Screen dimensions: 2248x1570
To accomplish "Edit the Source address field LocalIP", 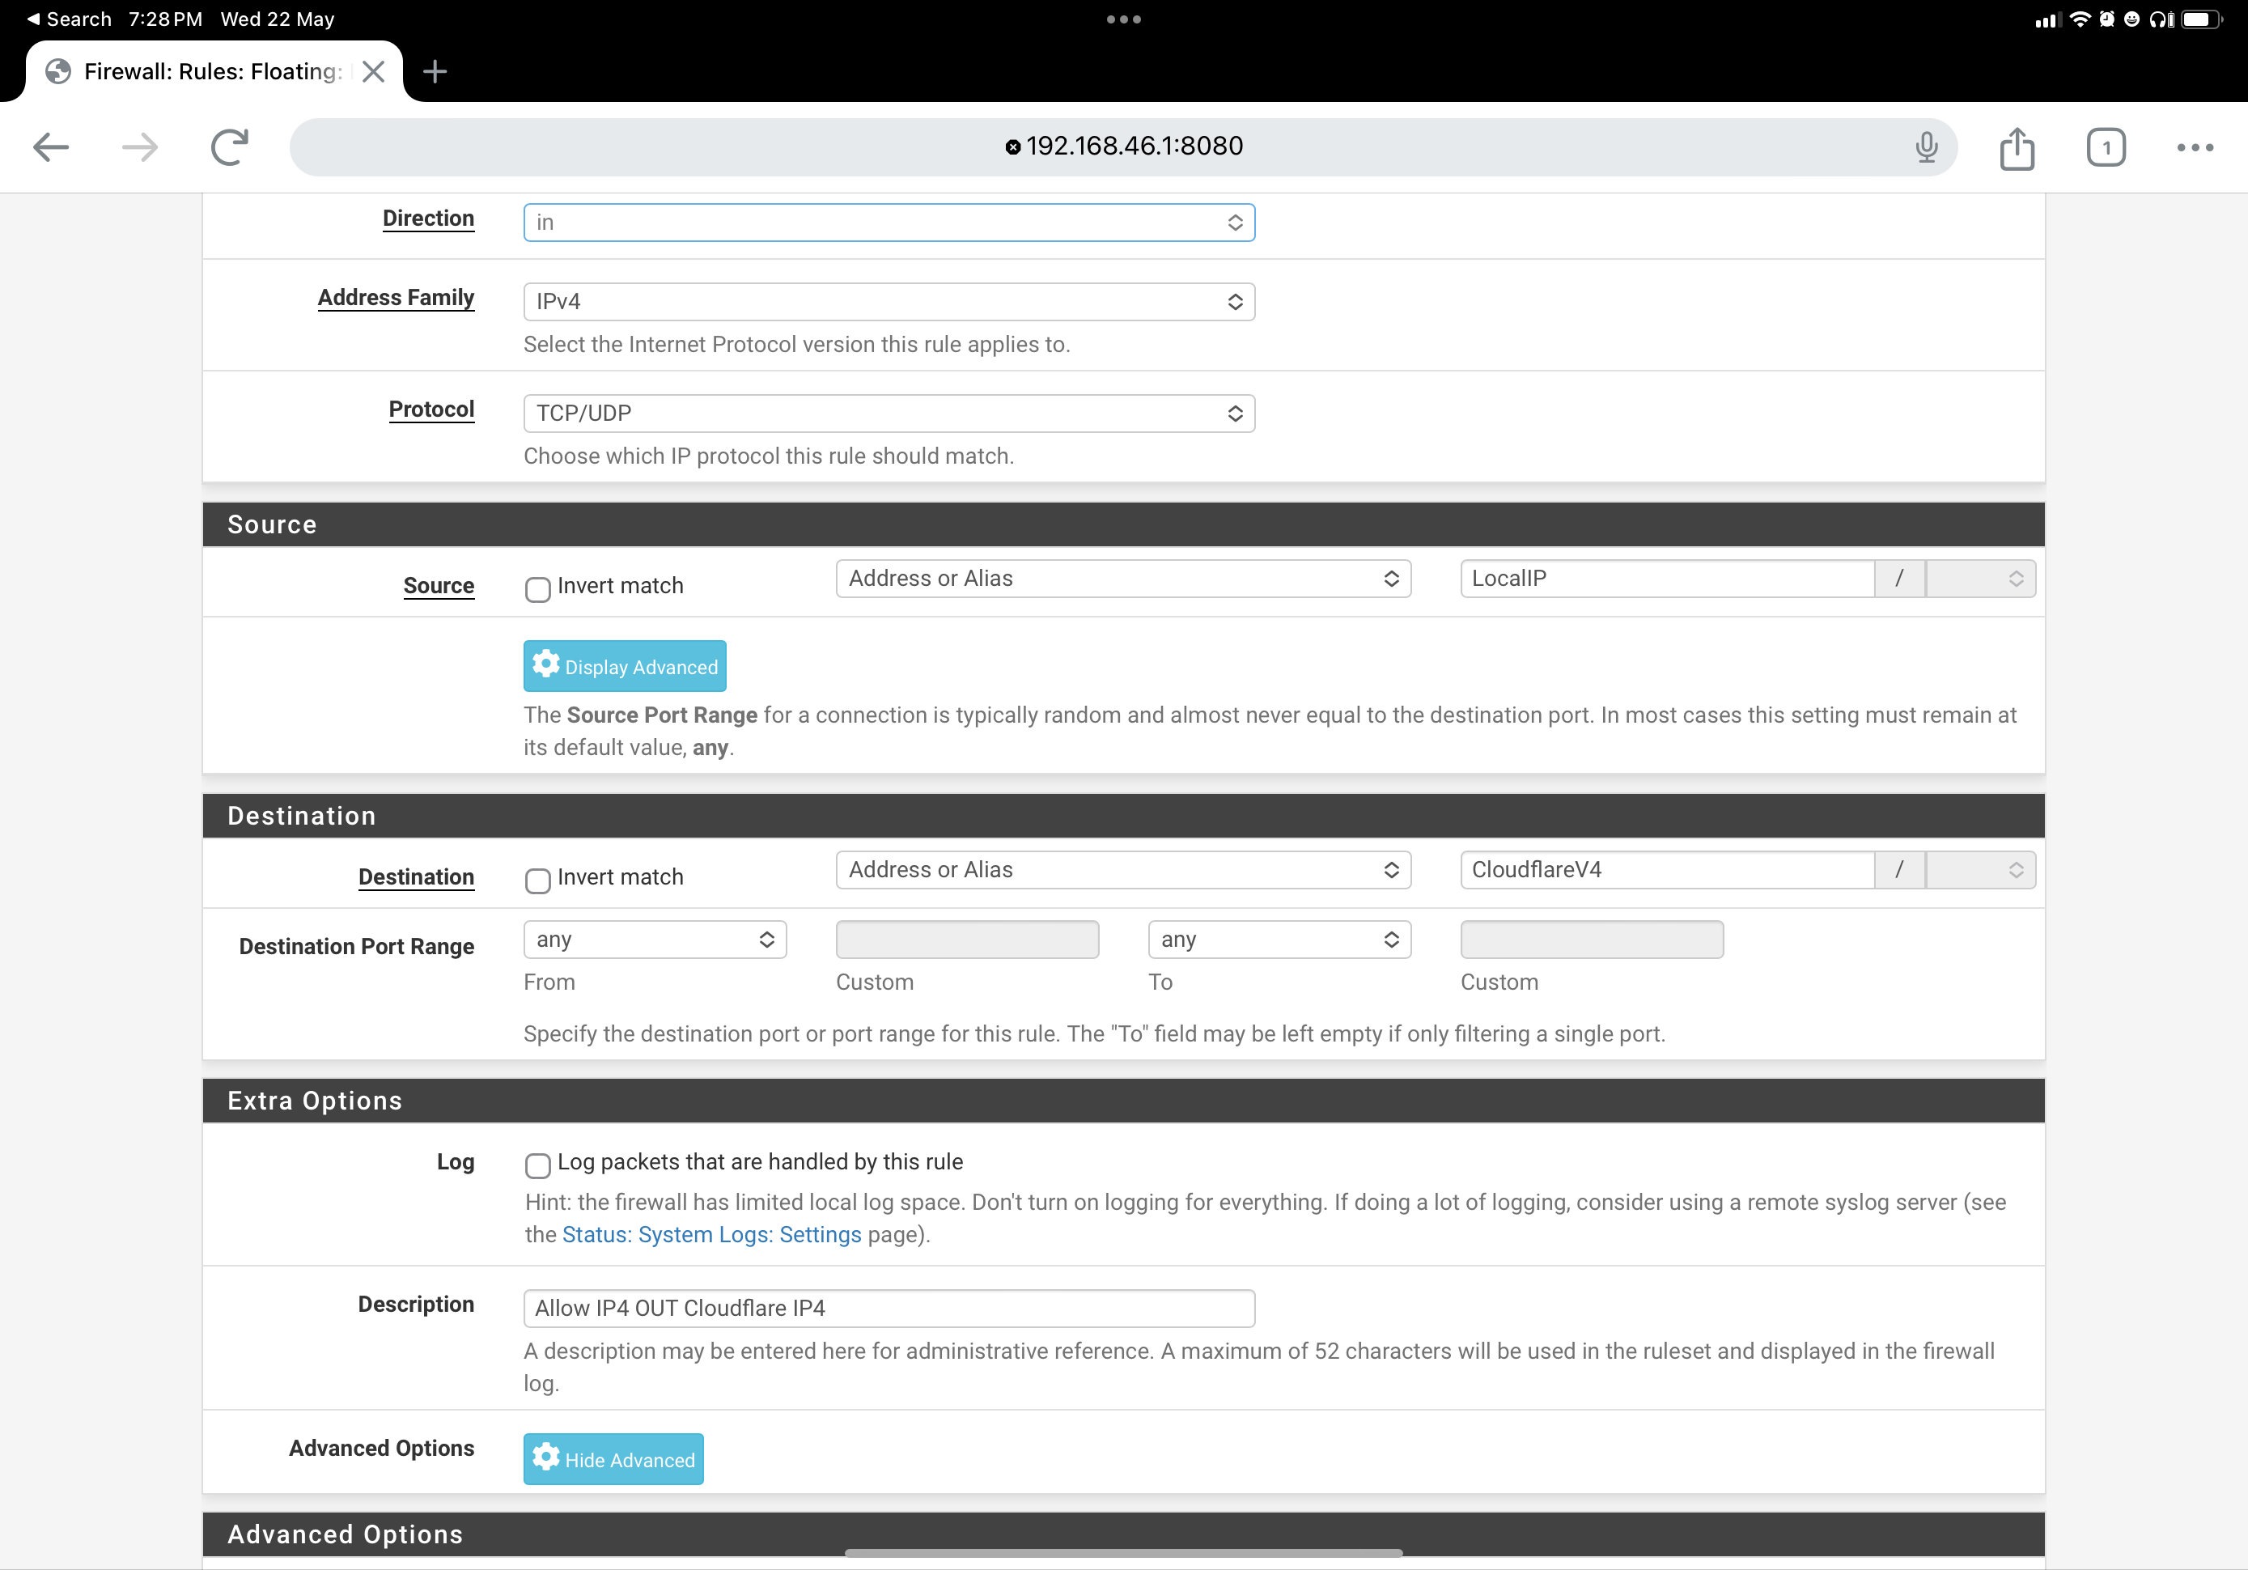I will (x=1668, y=579).
